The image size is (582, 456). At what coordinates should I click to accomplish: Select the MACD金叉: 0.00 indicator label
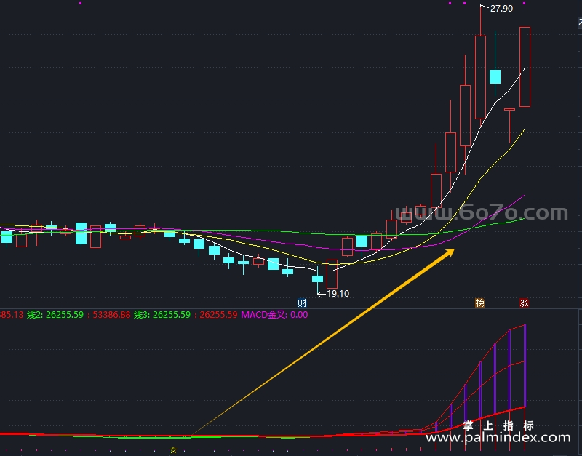click(274, 315)
